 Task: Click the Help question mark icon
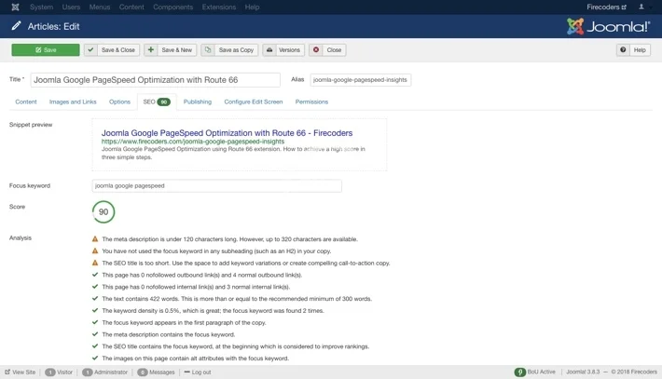623,50
